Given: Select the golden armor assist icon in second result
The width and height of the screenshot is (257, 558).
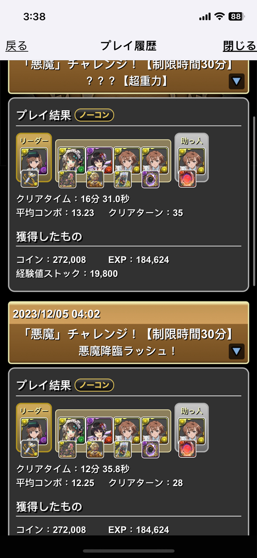Looking at the screenshot, I should click(95, 449).
